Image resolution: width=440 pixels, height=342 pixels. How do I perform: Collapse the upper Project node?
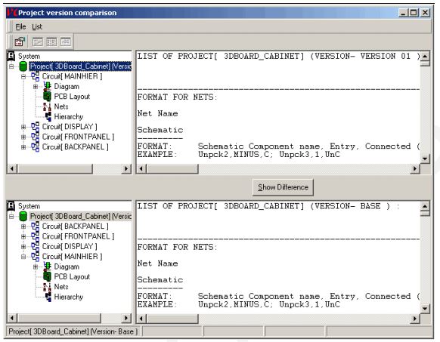(x=11, y=66)
